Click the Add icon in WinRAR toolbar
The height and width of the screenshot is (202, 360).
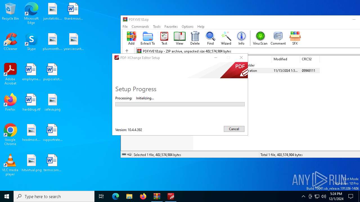131,38
